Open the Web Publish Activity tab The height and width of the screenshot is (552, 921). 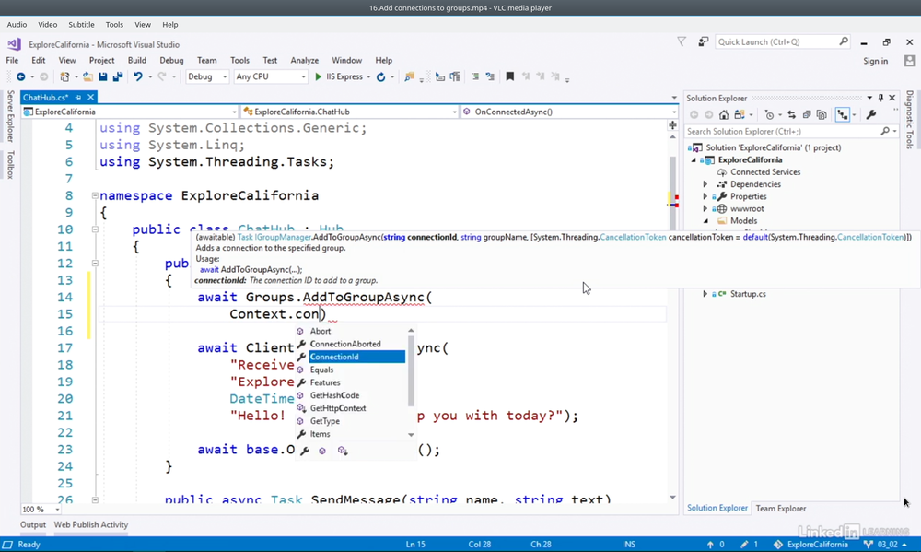pos(91,525)
